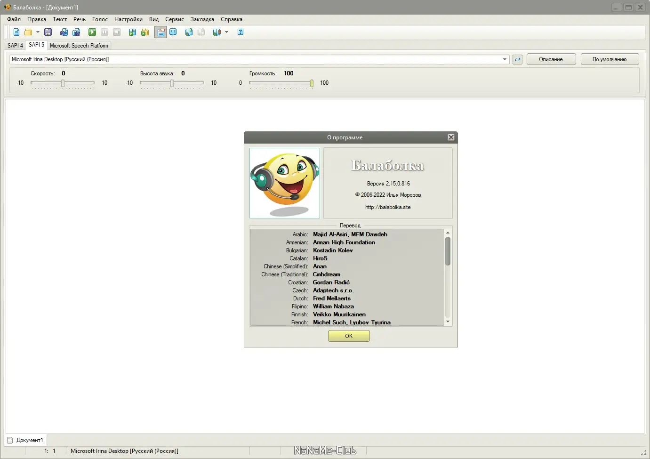Viewport: 650px width, 459px height.
Task: Click the translators list scrollbar thumb
Action: 448,251
